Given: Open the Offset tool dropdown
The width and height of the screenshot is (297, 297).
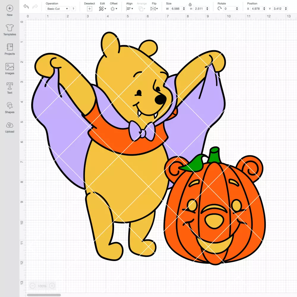Looking at the screenshot, I should (114, 9).
